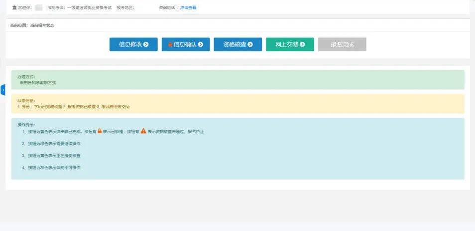This screenshot has width=475, height=231.
Task: Open the 点击查看 phone link
Action: coord(188,7)
